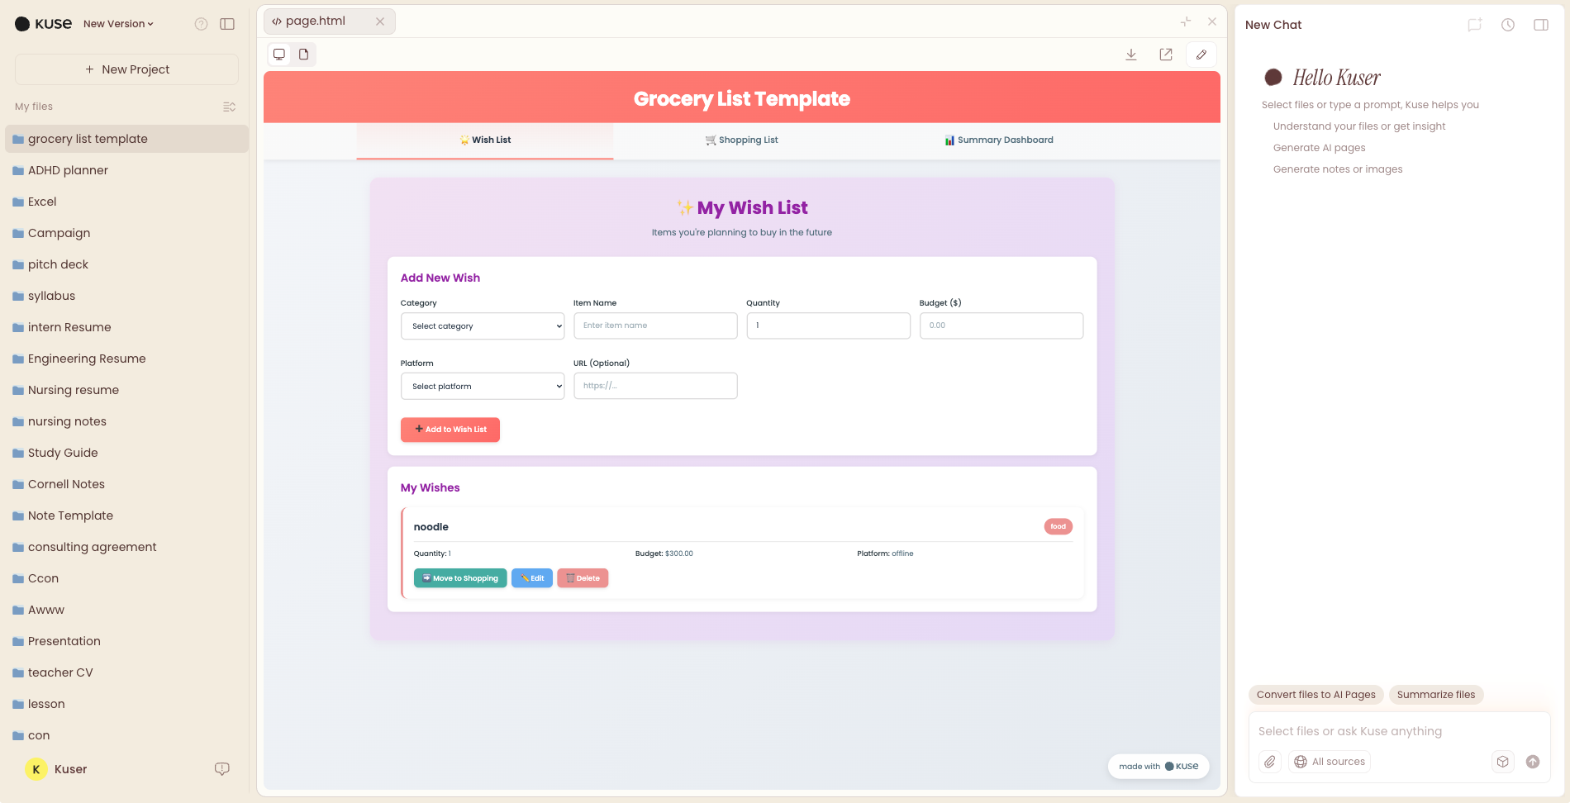
Task: Open the Select category dropdown
Action: point(482,325)
